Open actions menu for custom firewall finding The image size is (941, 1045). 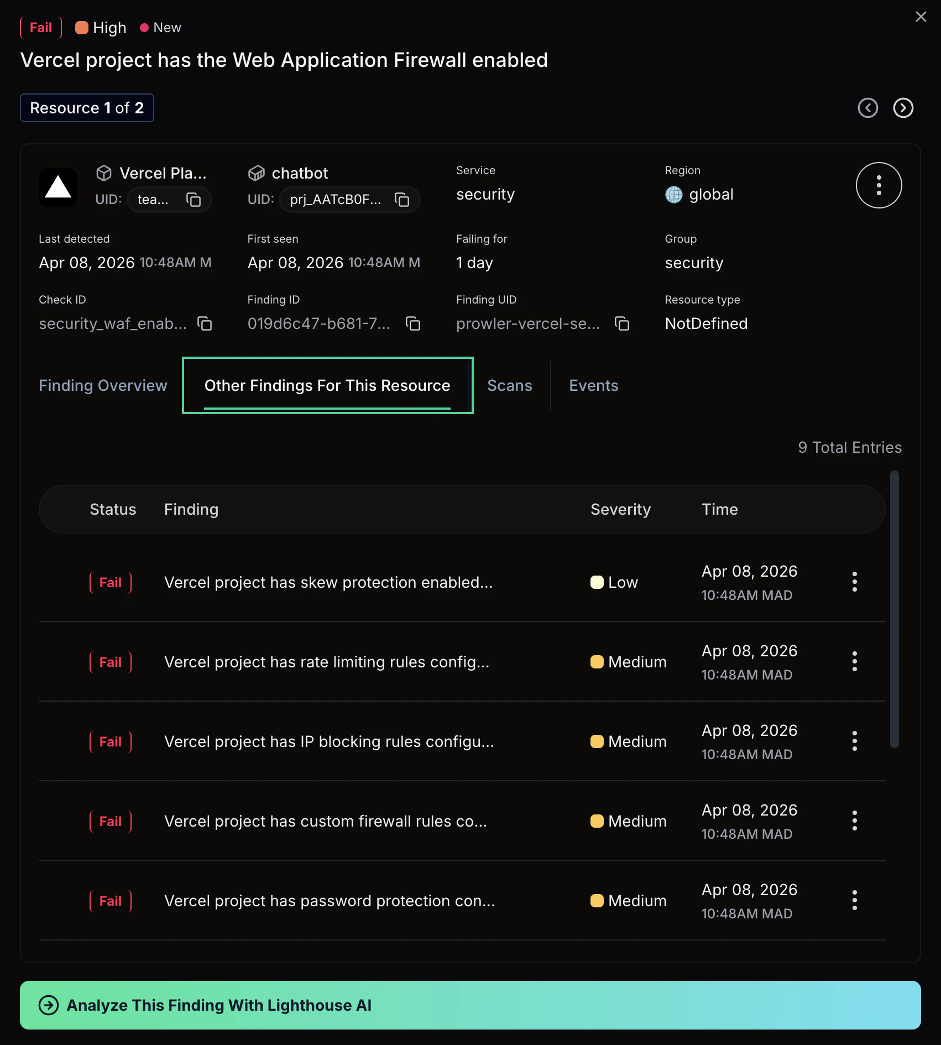point(855,821)
